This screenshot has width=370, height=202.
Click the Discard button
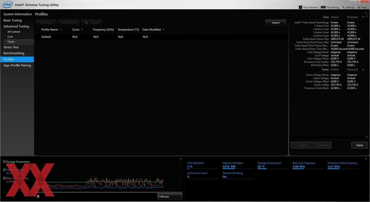coord(324,145)
